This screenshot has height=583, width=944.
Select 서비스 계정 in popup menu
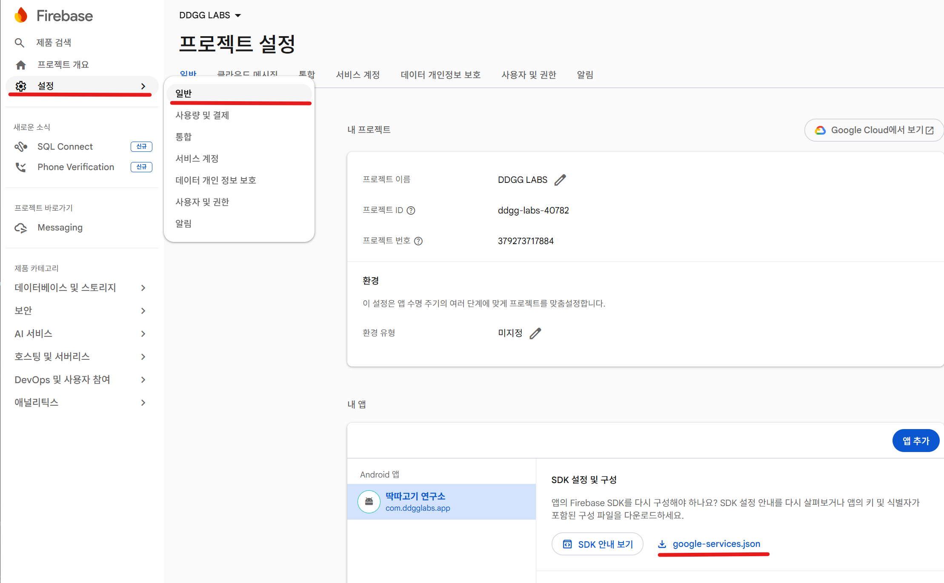click(239, 159)
